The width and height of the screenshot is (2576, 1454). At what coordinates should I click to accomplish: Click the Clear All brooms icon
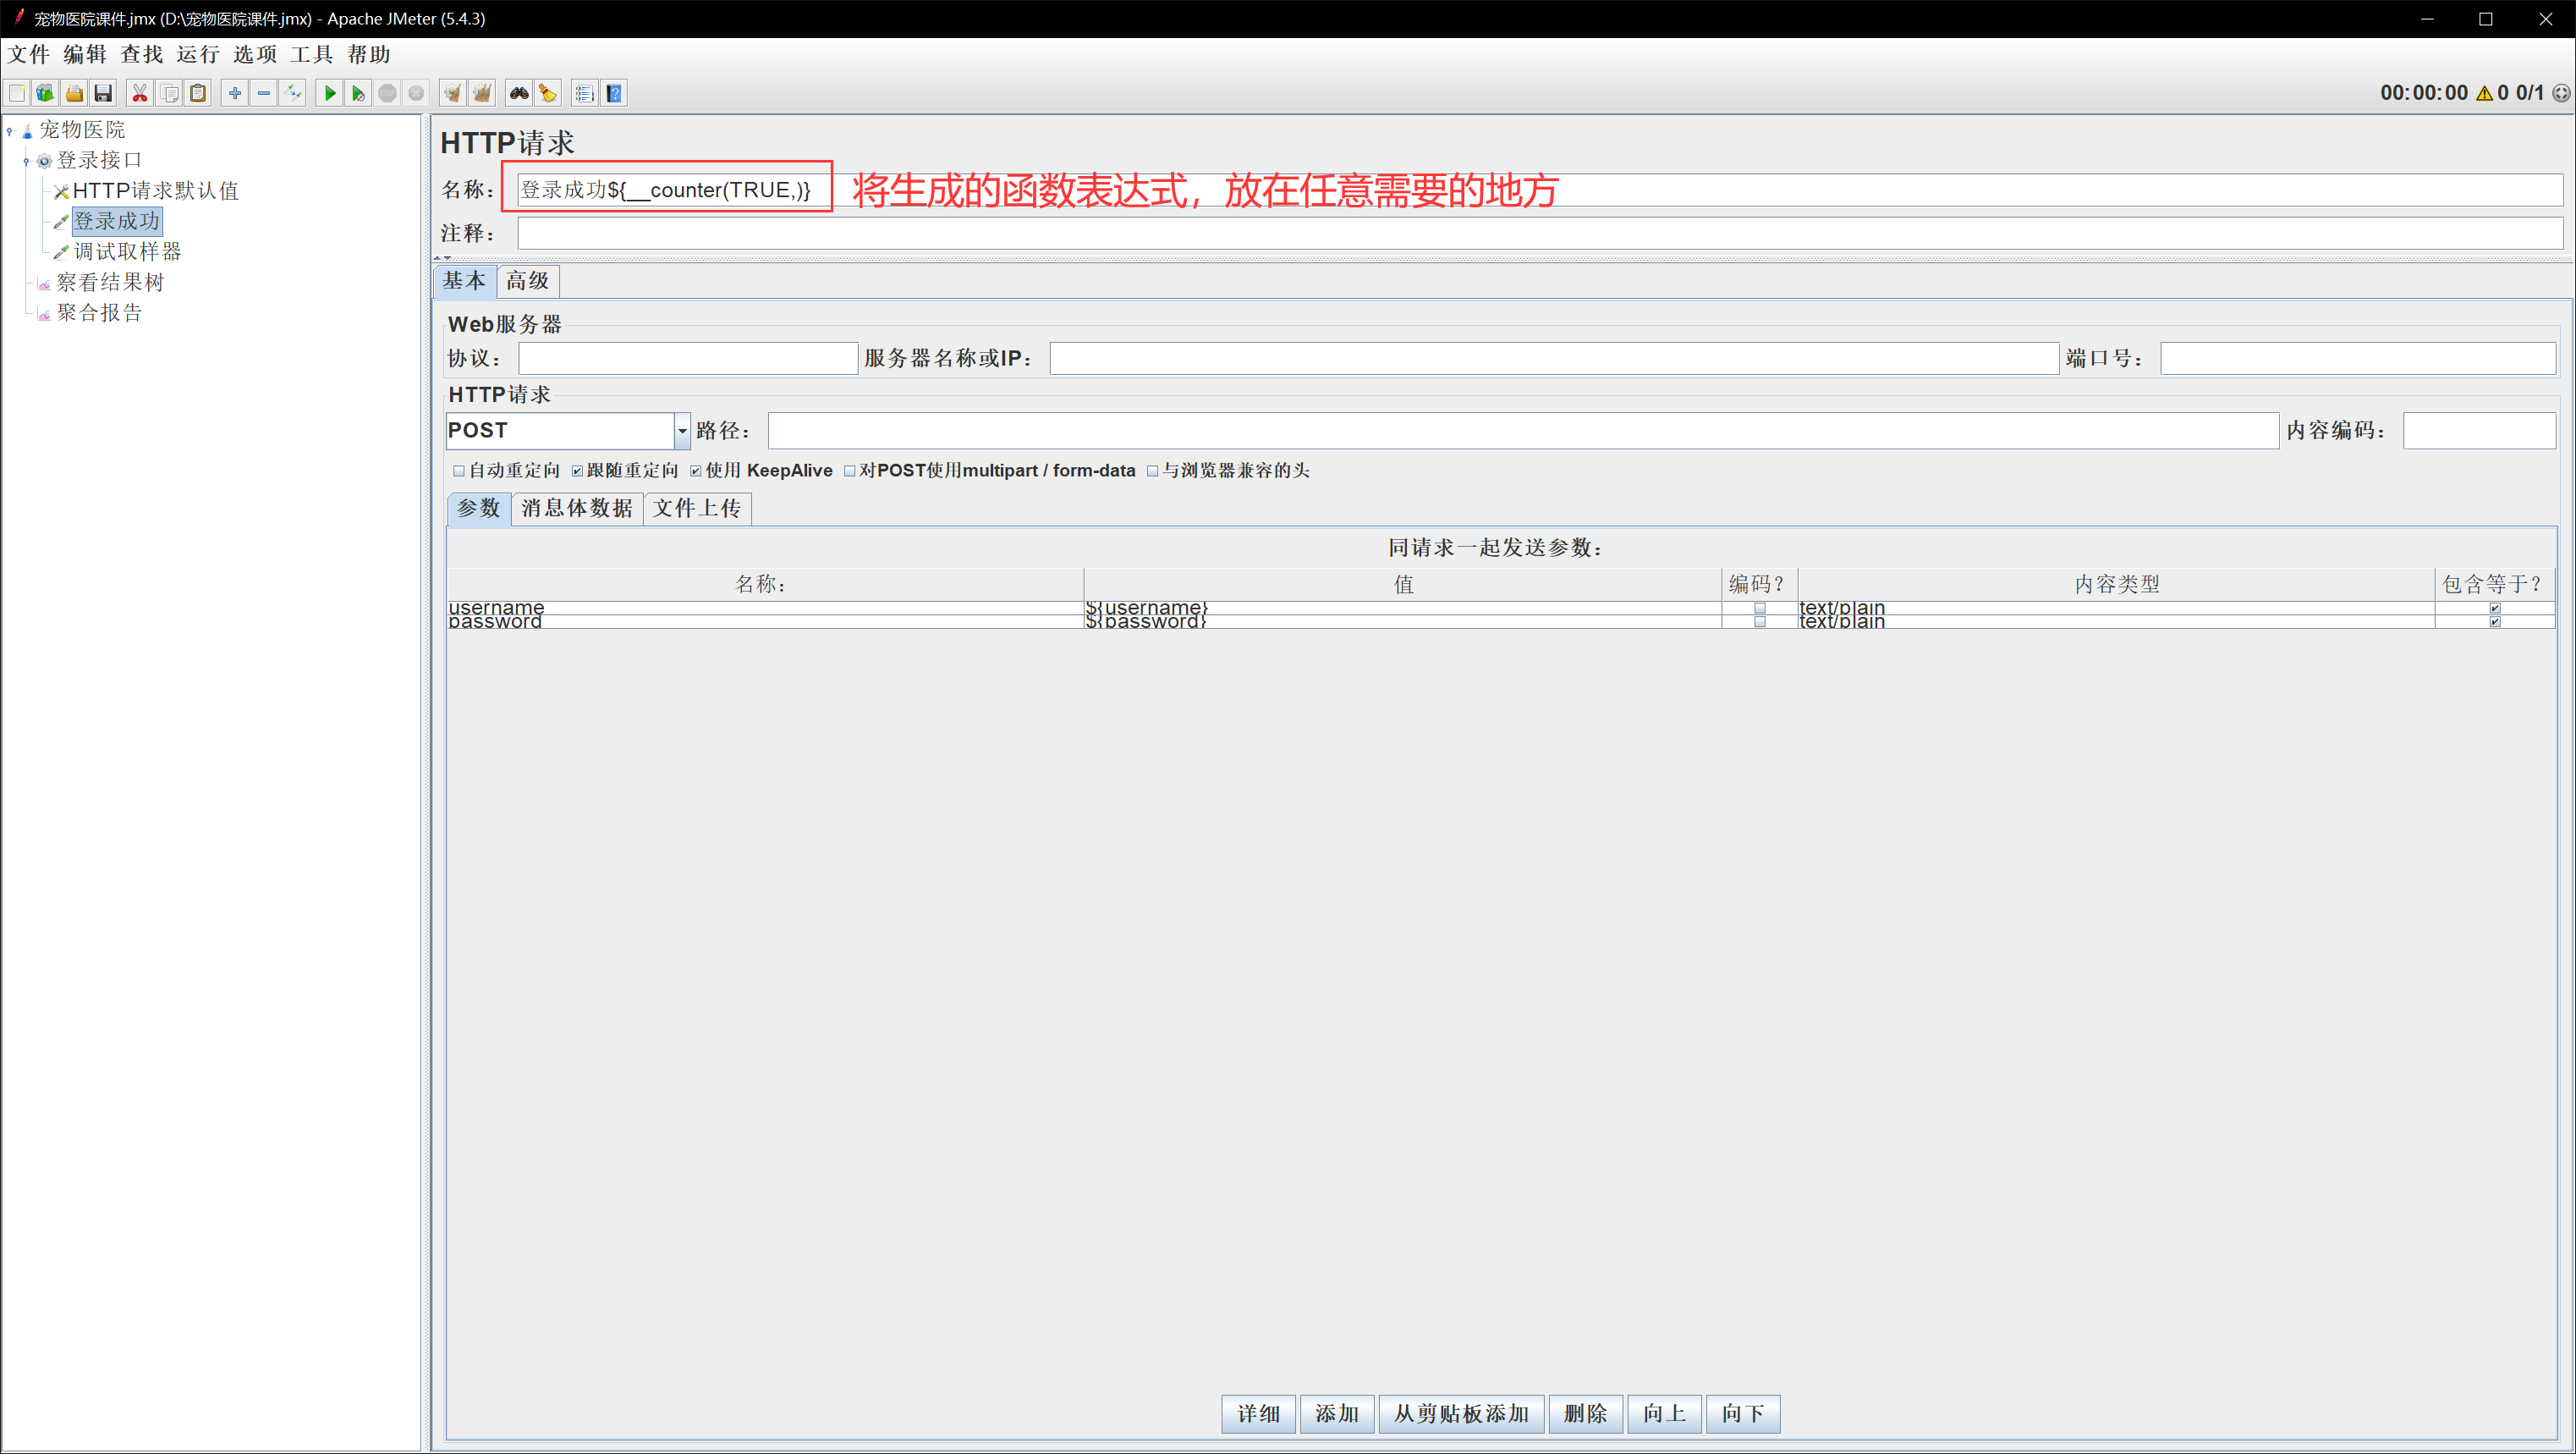tap(482, 93)
